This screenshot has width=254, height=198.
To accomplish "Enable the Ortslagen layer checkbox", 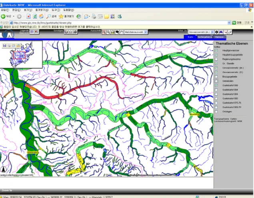I will [216, 112].
